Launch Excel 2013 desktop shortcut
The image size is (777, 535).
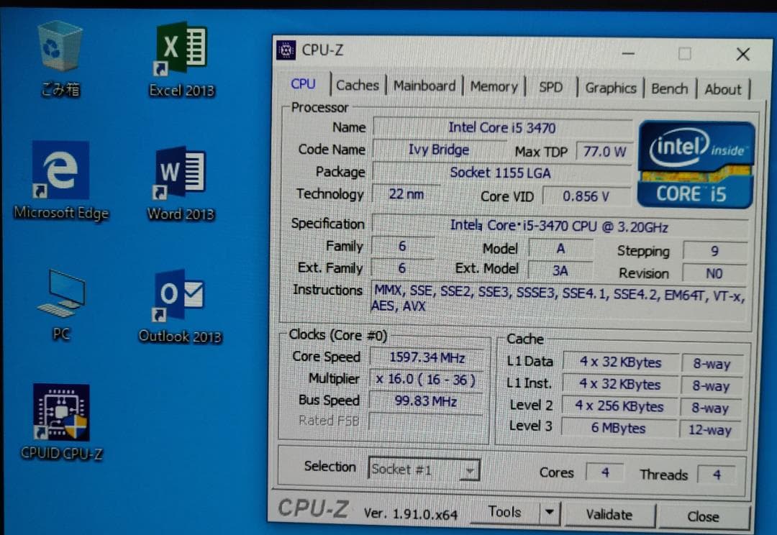(181, 49)
